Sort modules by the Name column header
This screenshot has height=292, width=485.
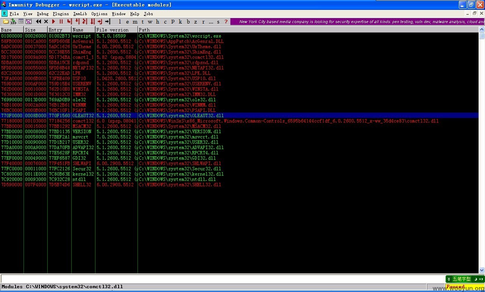(83, 30)
